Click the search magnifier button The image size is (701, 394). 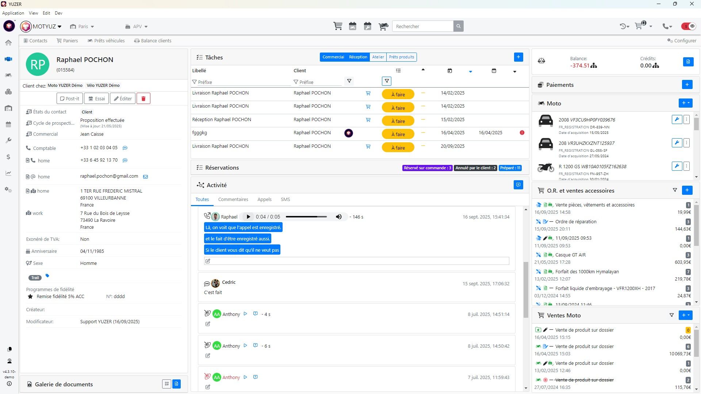459,26
